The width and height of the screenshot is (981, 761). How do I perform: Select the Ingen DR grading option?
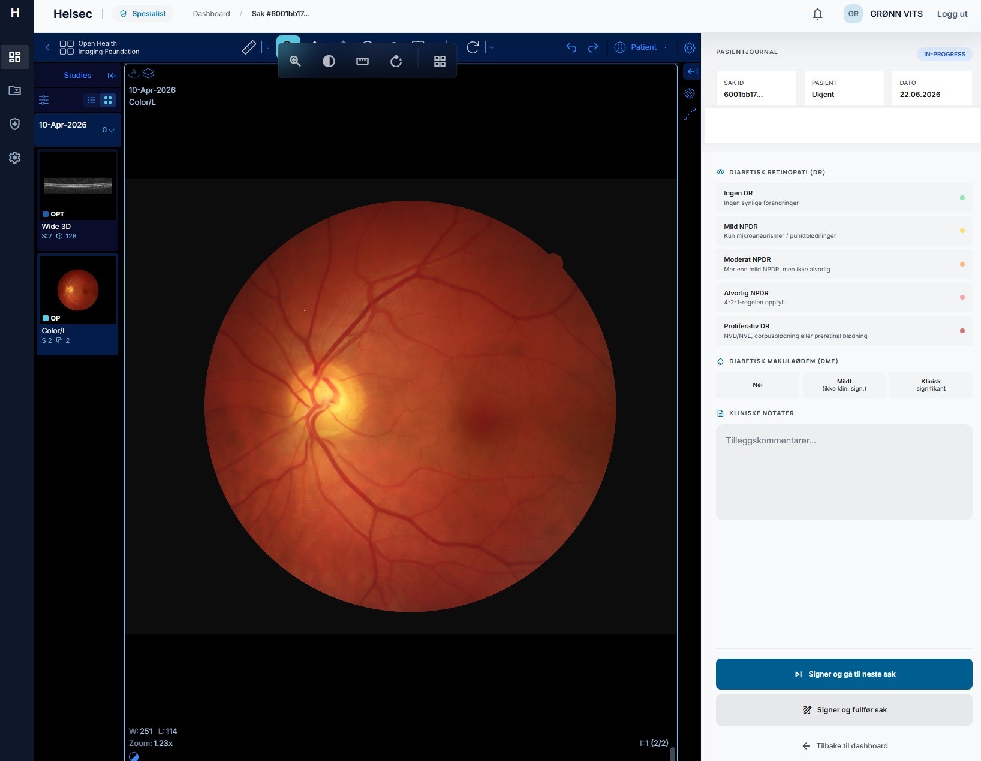844,198
